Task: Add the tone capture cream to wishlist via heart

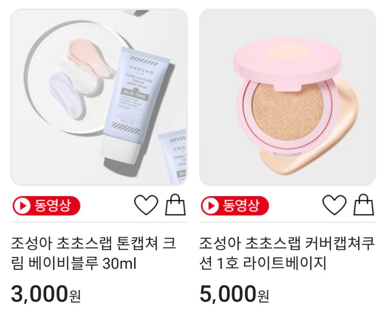Action: (x=146, y=205)
